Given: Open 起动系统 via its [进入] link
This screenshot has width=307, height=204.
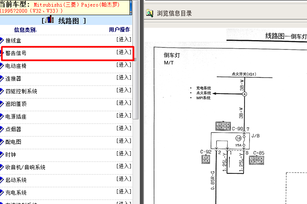Looking at the screenshot, I should [x=124, y=179].
